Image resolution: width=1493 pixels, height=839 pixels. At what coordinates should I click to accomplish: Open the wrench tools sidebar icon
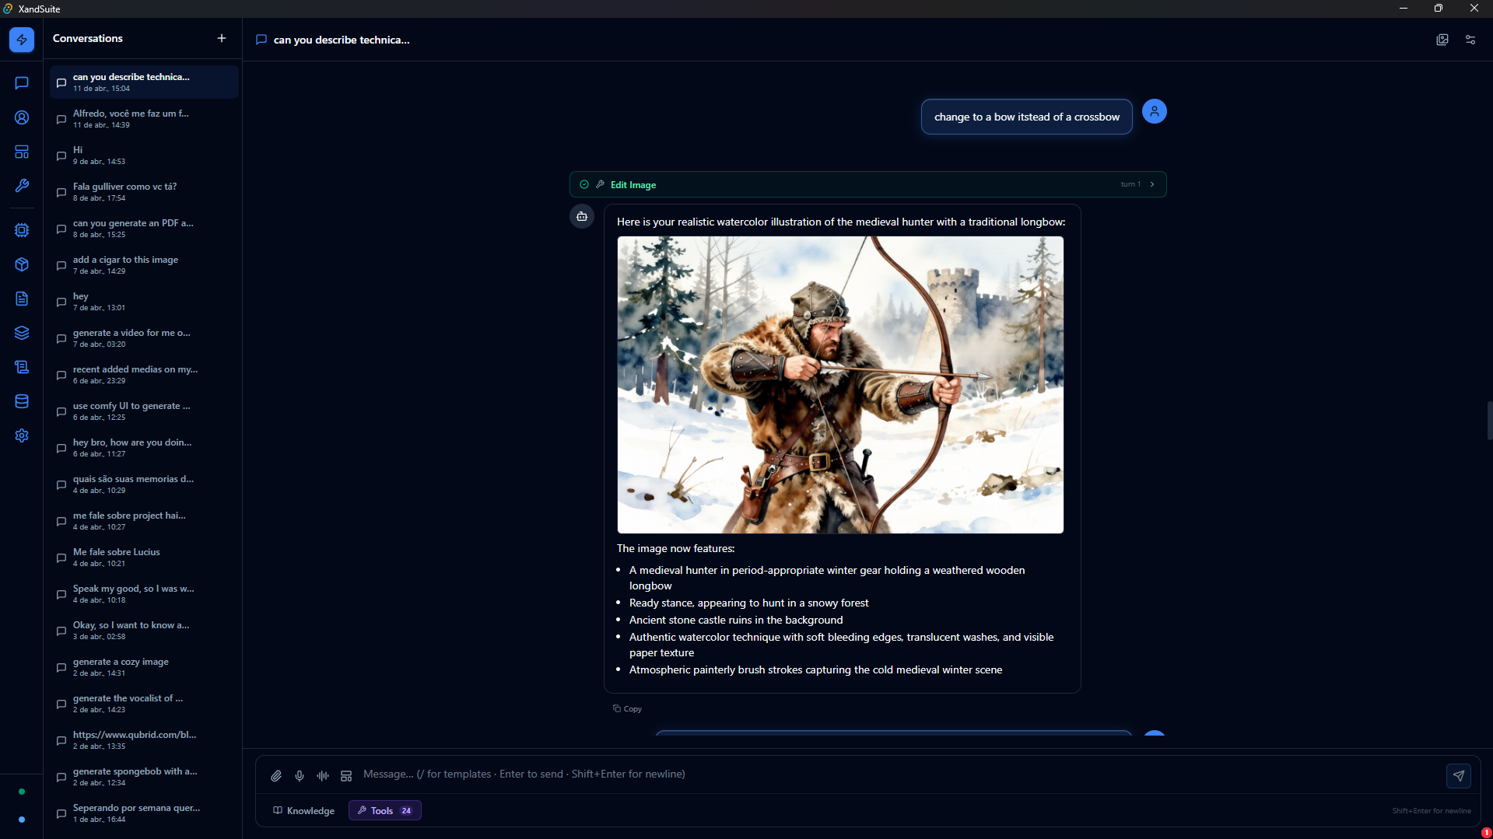tap(21, 186)
